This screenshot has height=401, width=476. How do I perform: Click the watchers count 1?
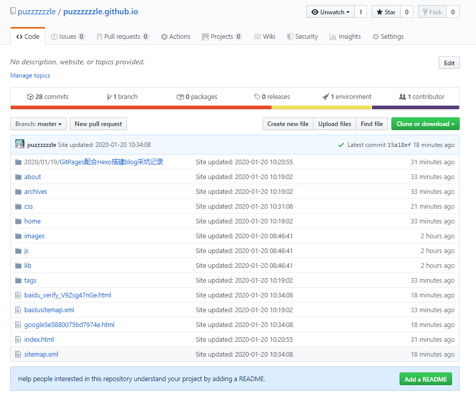pos(361,12)
